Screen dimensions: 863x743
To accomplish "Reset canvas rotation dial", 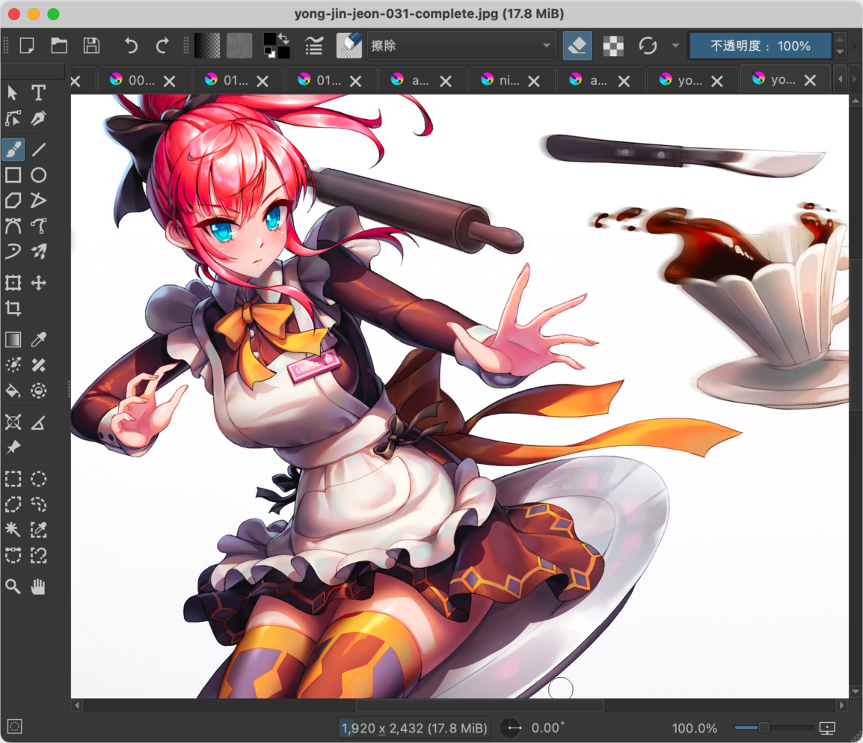I will click(511, 728).
